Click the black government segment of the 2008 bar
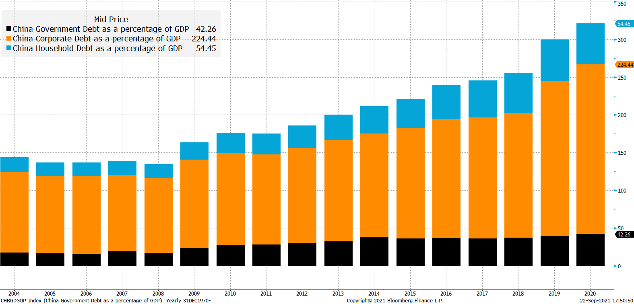The width and height of the screenshot is (634, 304). 159,259
